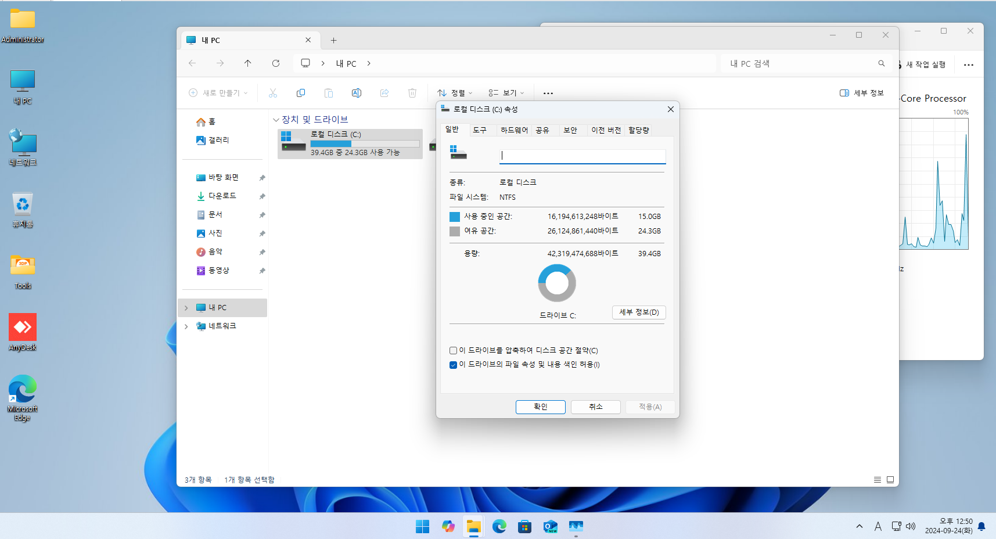Go up one folder level with the Up arrow
This screenshot has height=539, width=996.
248,63
